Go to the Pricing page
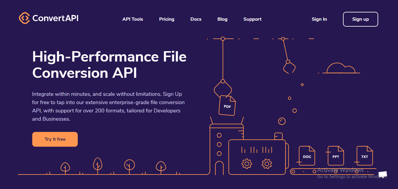398x189 pixels. (167, 19)
